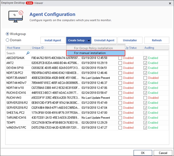Select the Domain radio button
The height and width of the screenshot is (156, 174).
[x=7, y=40]
